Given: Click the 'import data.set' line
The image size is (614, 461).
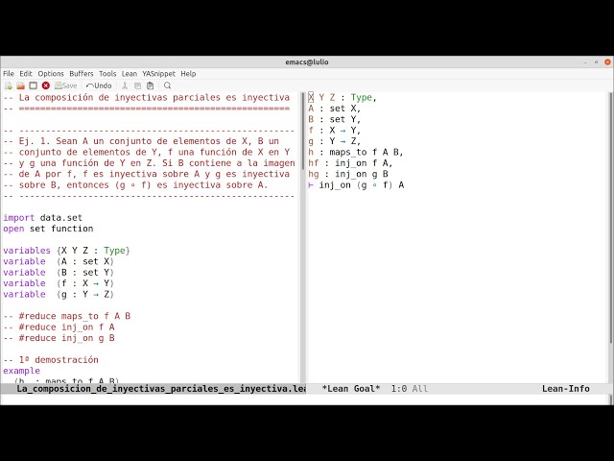Looking at the screenshot, I should pos(42,218).
